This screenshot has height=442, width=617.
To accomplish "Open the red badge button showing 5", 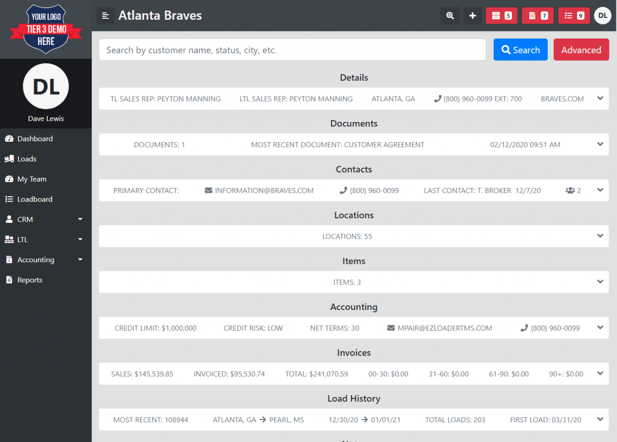I will click(x=501, y=15).
